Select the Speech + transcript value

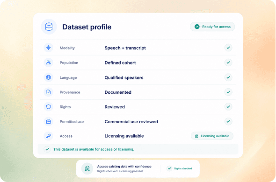coord(125,48)
